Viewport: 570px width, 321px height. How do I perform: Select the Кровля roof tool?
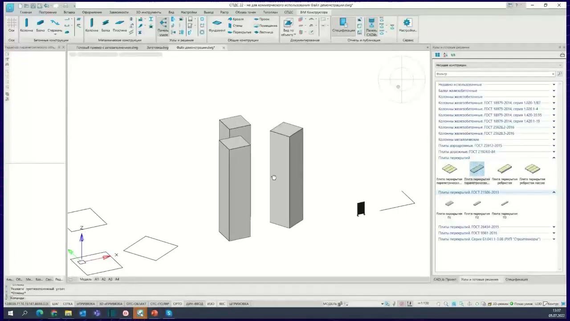pyautogui.click(x=236, y=19)
